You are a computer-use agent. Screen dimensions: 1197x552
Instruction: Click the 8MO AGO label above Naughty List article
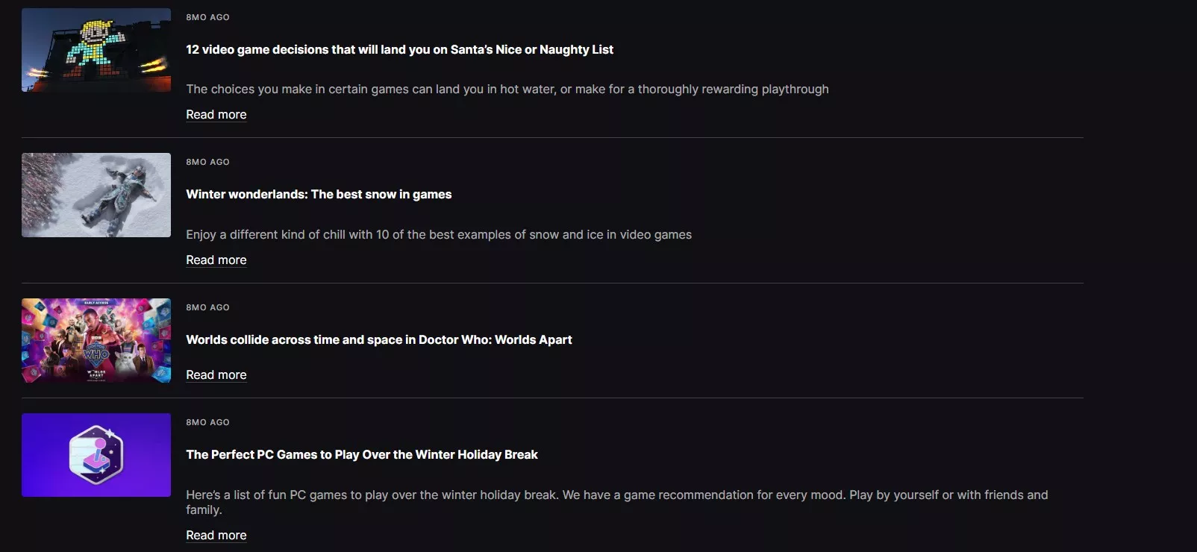[207, 17]
